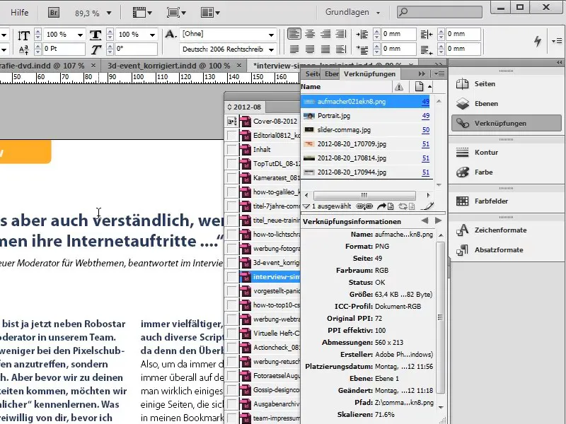Screen dimensions: 566x424
Task: Click center align paragraph icon
Action: pos(310,34)
